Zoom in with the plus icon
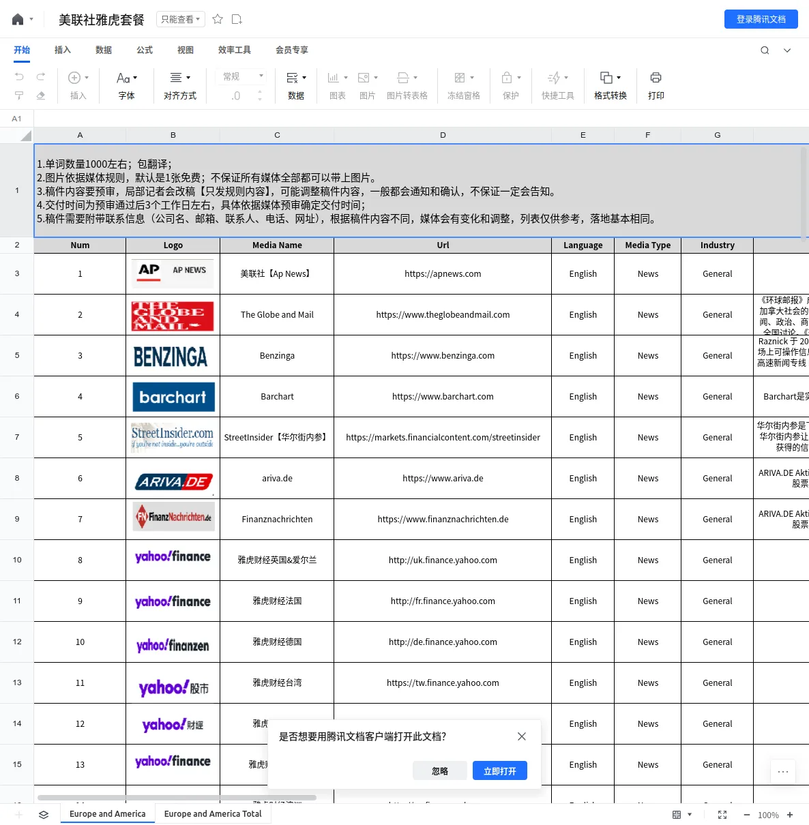809x825 pixels. pyautogui.click(x=790, y=815)
